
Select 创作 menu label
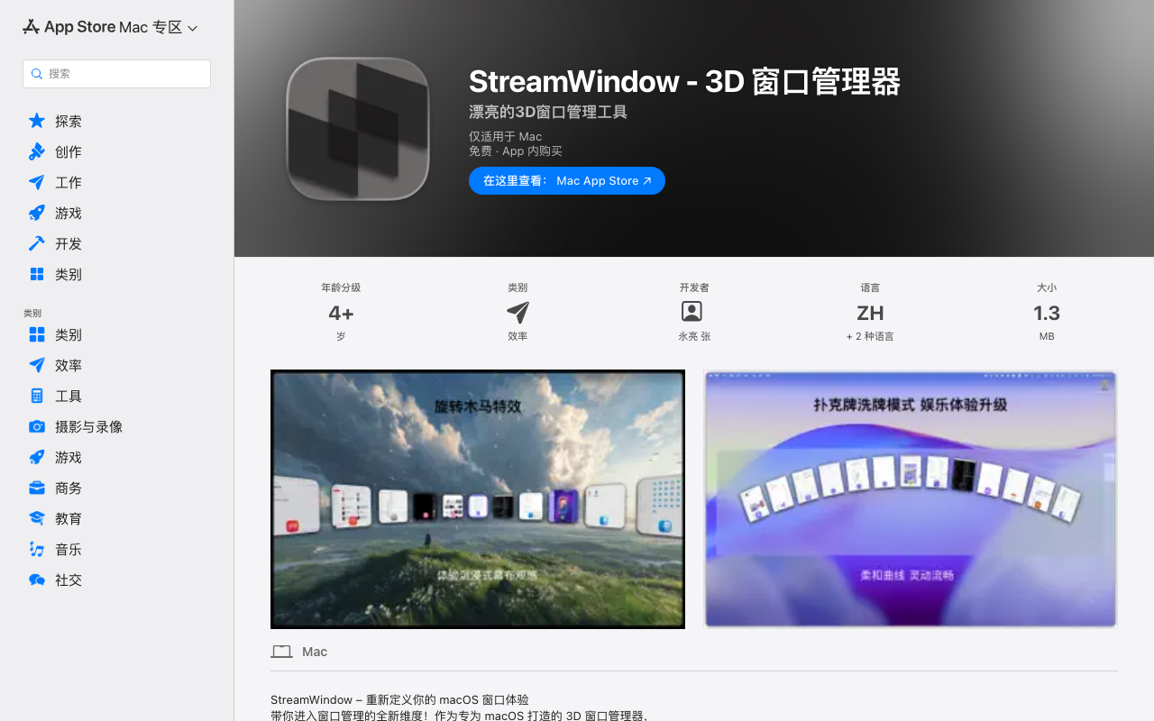coord(69,151)
